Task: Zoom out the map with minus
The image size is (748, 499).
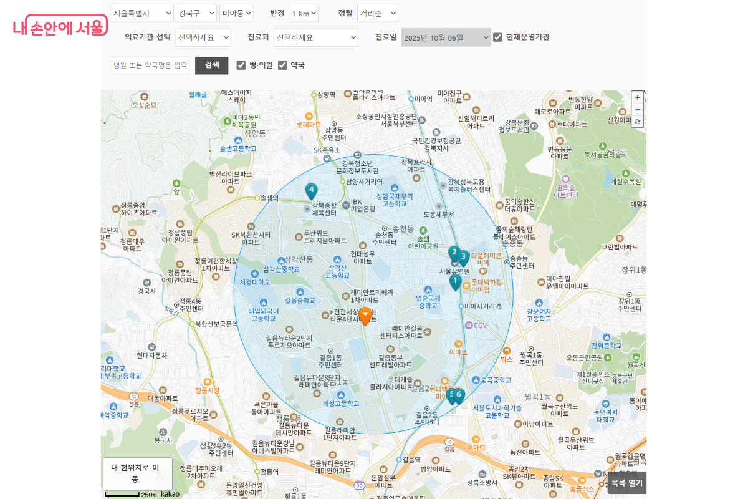Action: (x=637, y=110)
